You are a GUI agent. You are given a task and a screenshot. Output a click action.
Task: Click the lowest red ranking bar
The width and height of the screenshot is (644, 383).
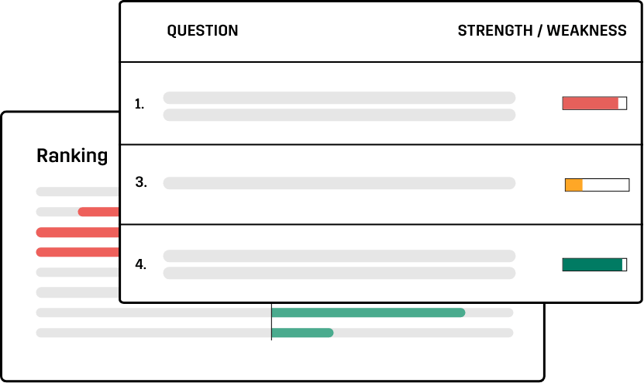[x=77, y=252]
